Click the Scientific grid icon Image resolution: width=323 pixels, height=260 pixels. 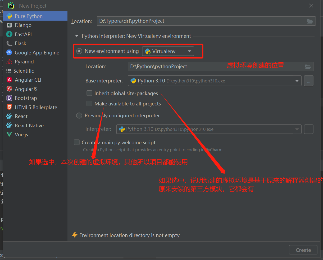click(9, 71)
